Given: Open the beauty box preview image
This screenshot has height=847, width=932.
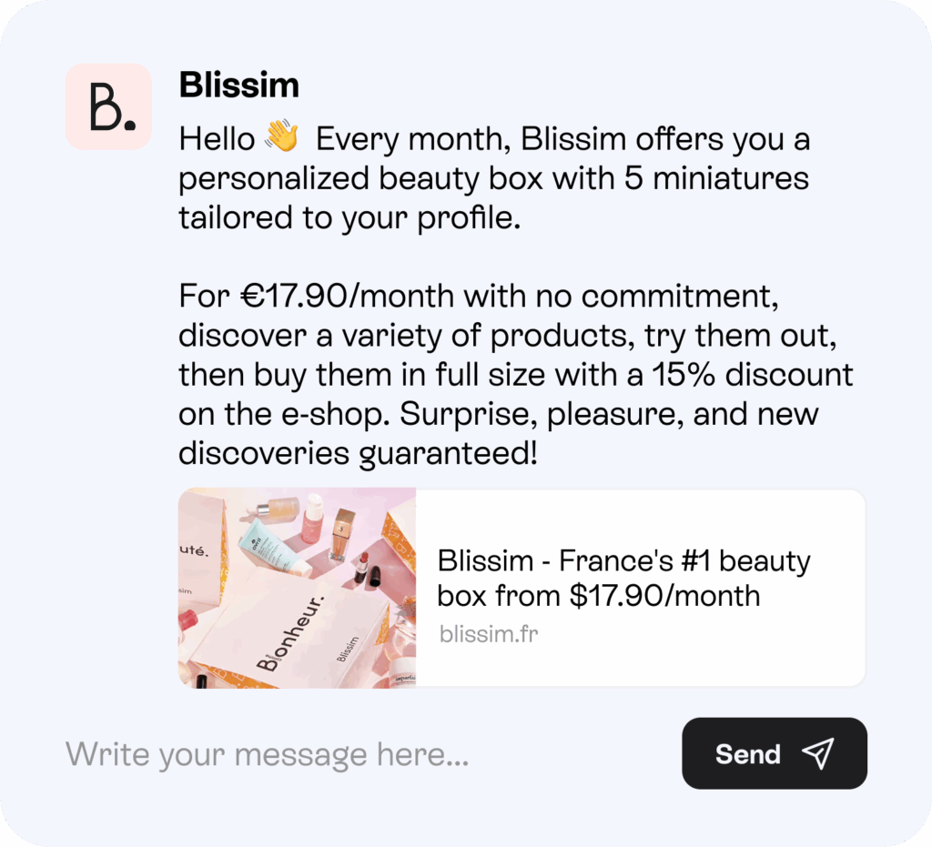Looking at the screenshot, I should (297, 588).
